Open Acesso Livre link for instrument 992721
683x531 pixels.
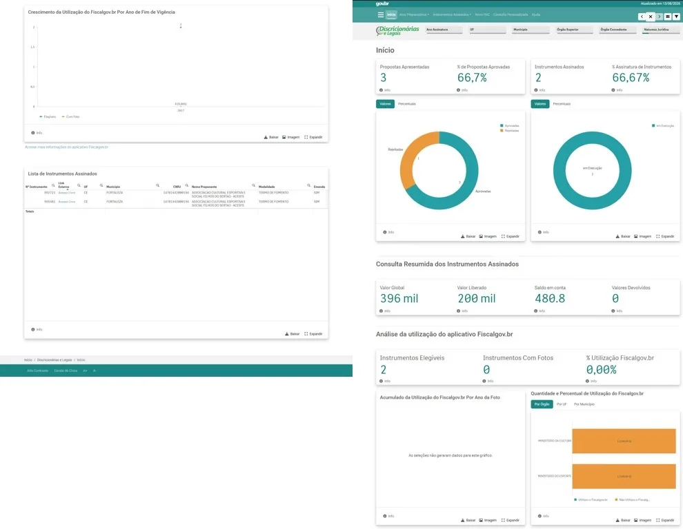(67, 193)
